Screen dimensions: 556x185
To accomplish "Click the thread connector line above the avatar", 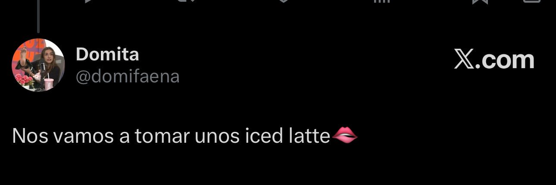I will 38,16.
